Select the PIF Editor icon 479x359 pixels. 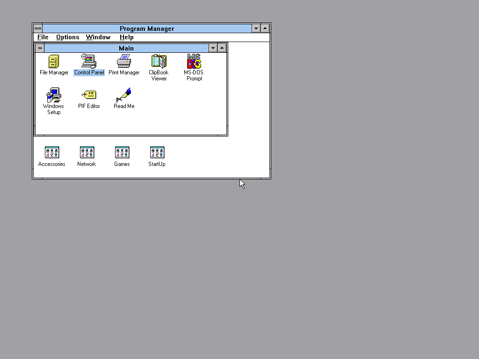tap(89, 95)
